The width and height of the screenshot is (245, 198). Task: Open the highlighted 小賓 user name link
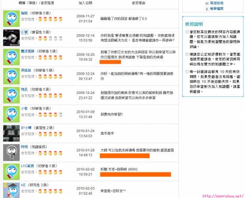coord(25,32)
